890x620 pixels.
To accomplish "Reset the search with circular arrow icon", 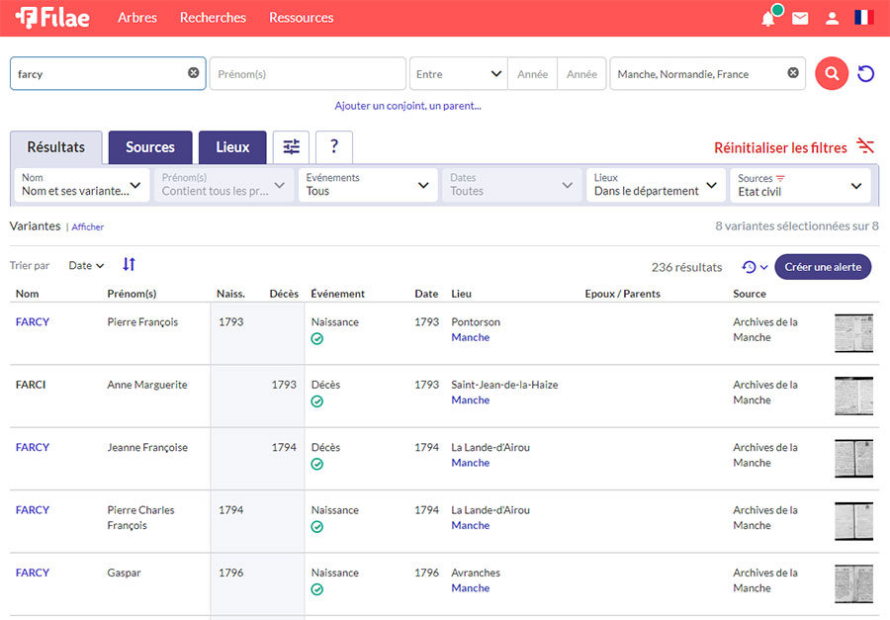I will coord(866,74).
